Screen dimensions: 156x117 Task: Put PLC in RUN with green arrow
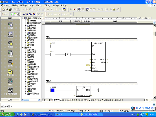[x=71, y=9]
